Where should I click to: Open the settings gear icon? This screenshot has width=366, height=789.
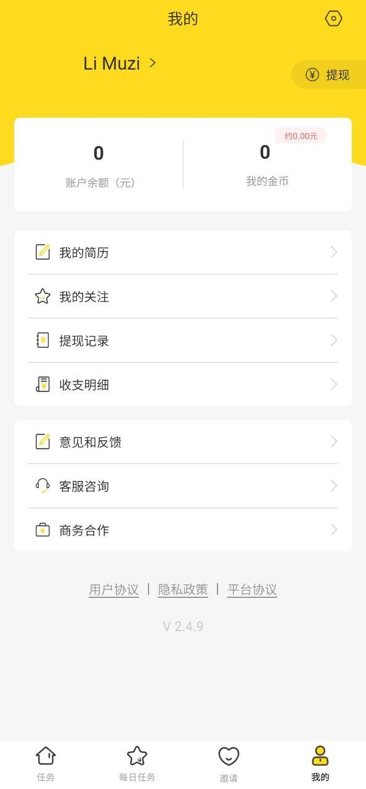pos(333,18)
